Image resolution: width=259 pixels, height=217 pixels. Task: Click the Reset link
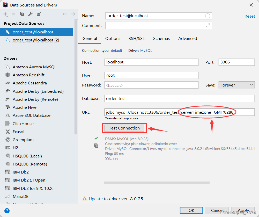click(x=249, y=16)
